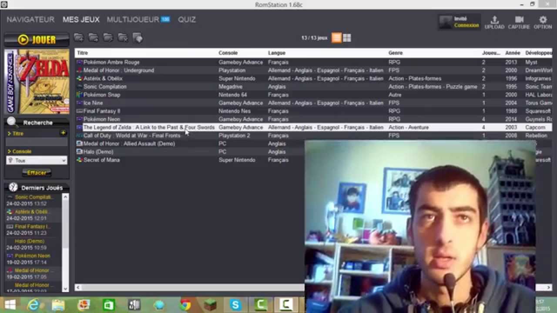Click the Nintendo 64 icon beside Pokémon Snap
This screenshot has height=313, width=557.
click(x=79, y=95)
